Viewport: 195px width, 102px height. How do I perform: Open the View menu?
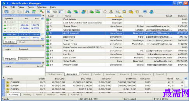coord(21,7)
